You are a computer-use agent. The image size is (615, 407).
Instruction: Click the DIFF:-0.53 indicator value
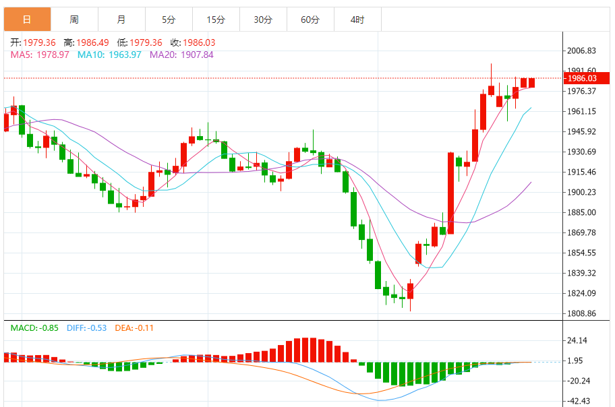point(87,327)
